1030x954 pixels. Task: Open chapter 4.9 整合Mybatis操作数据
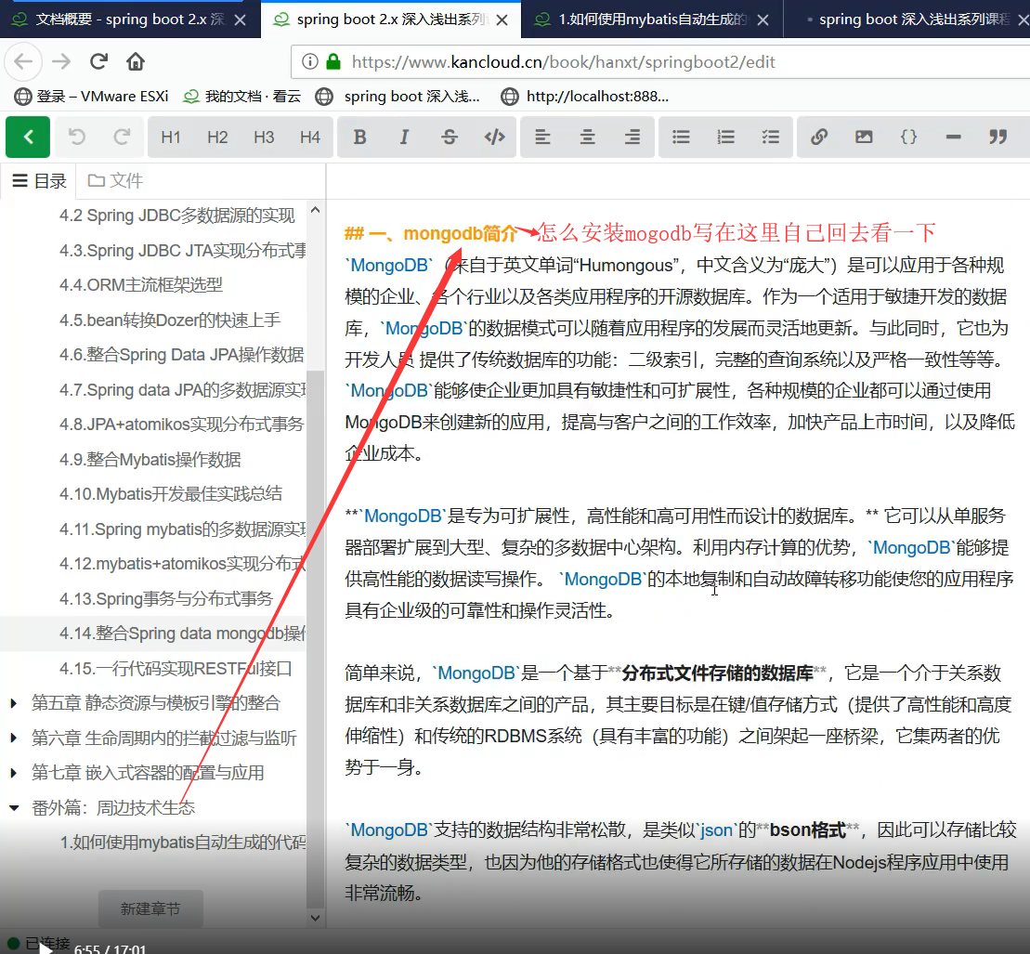click(150, 459)
